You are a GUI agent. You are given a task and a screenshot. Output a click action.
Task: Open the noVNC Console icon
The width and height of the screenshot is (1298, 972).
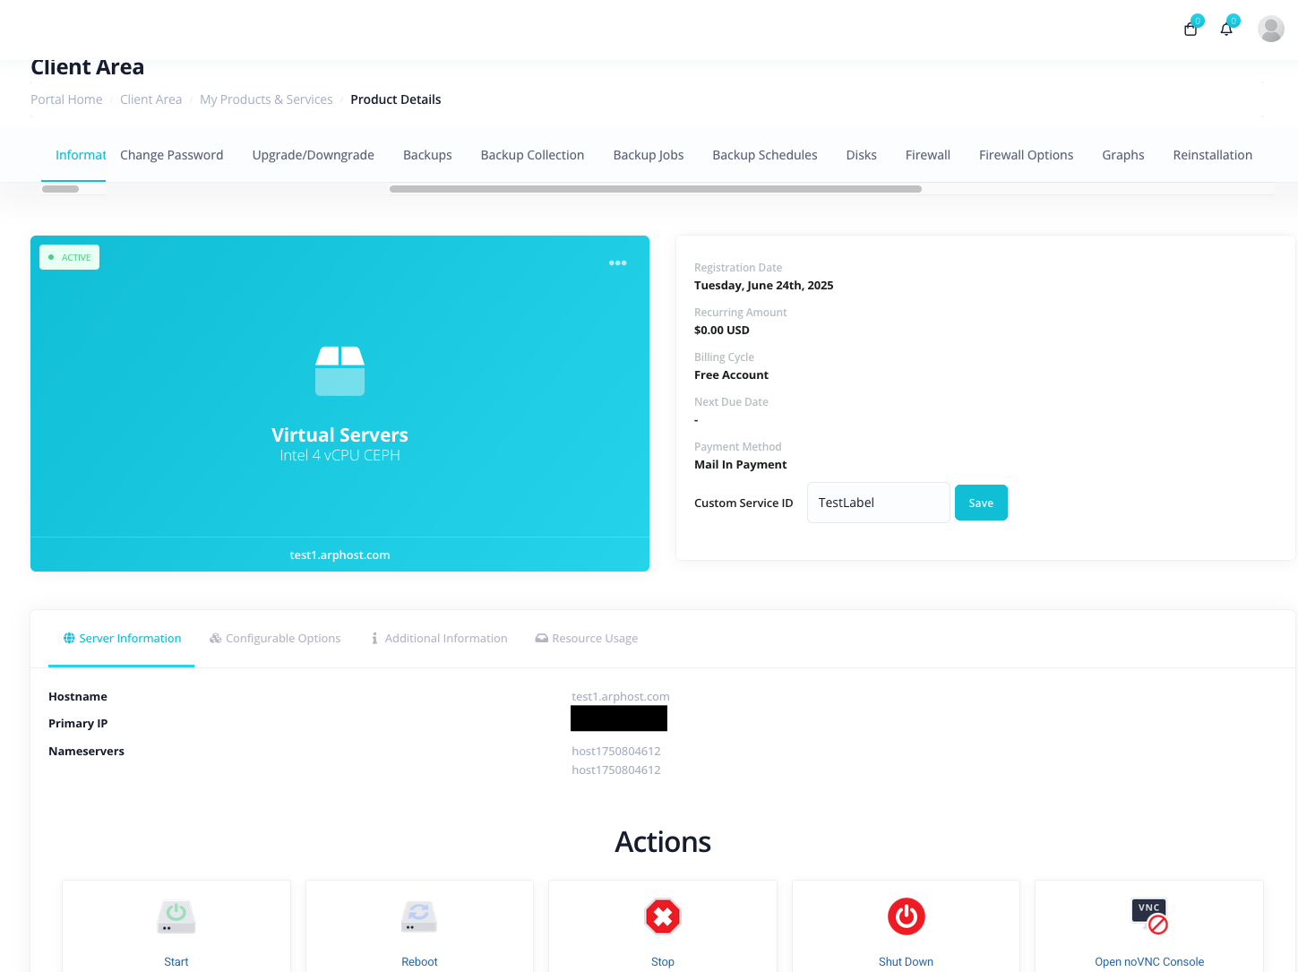point(1149,916)
